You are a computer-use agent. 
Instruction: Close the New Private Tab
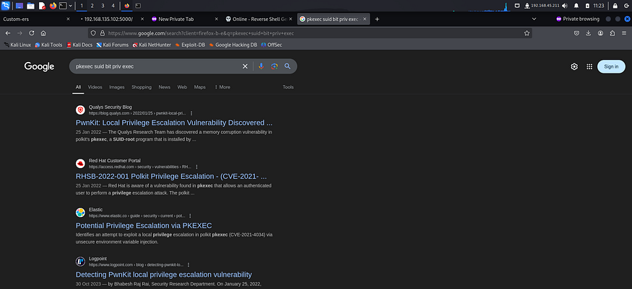(x=217, y=19)
